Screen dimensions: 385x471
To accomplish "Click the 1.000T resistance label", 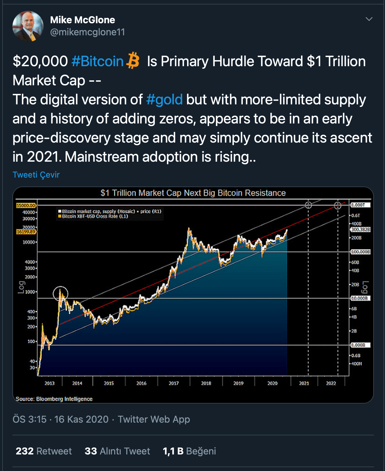I will pyautogui.click(x=360, y=205).
